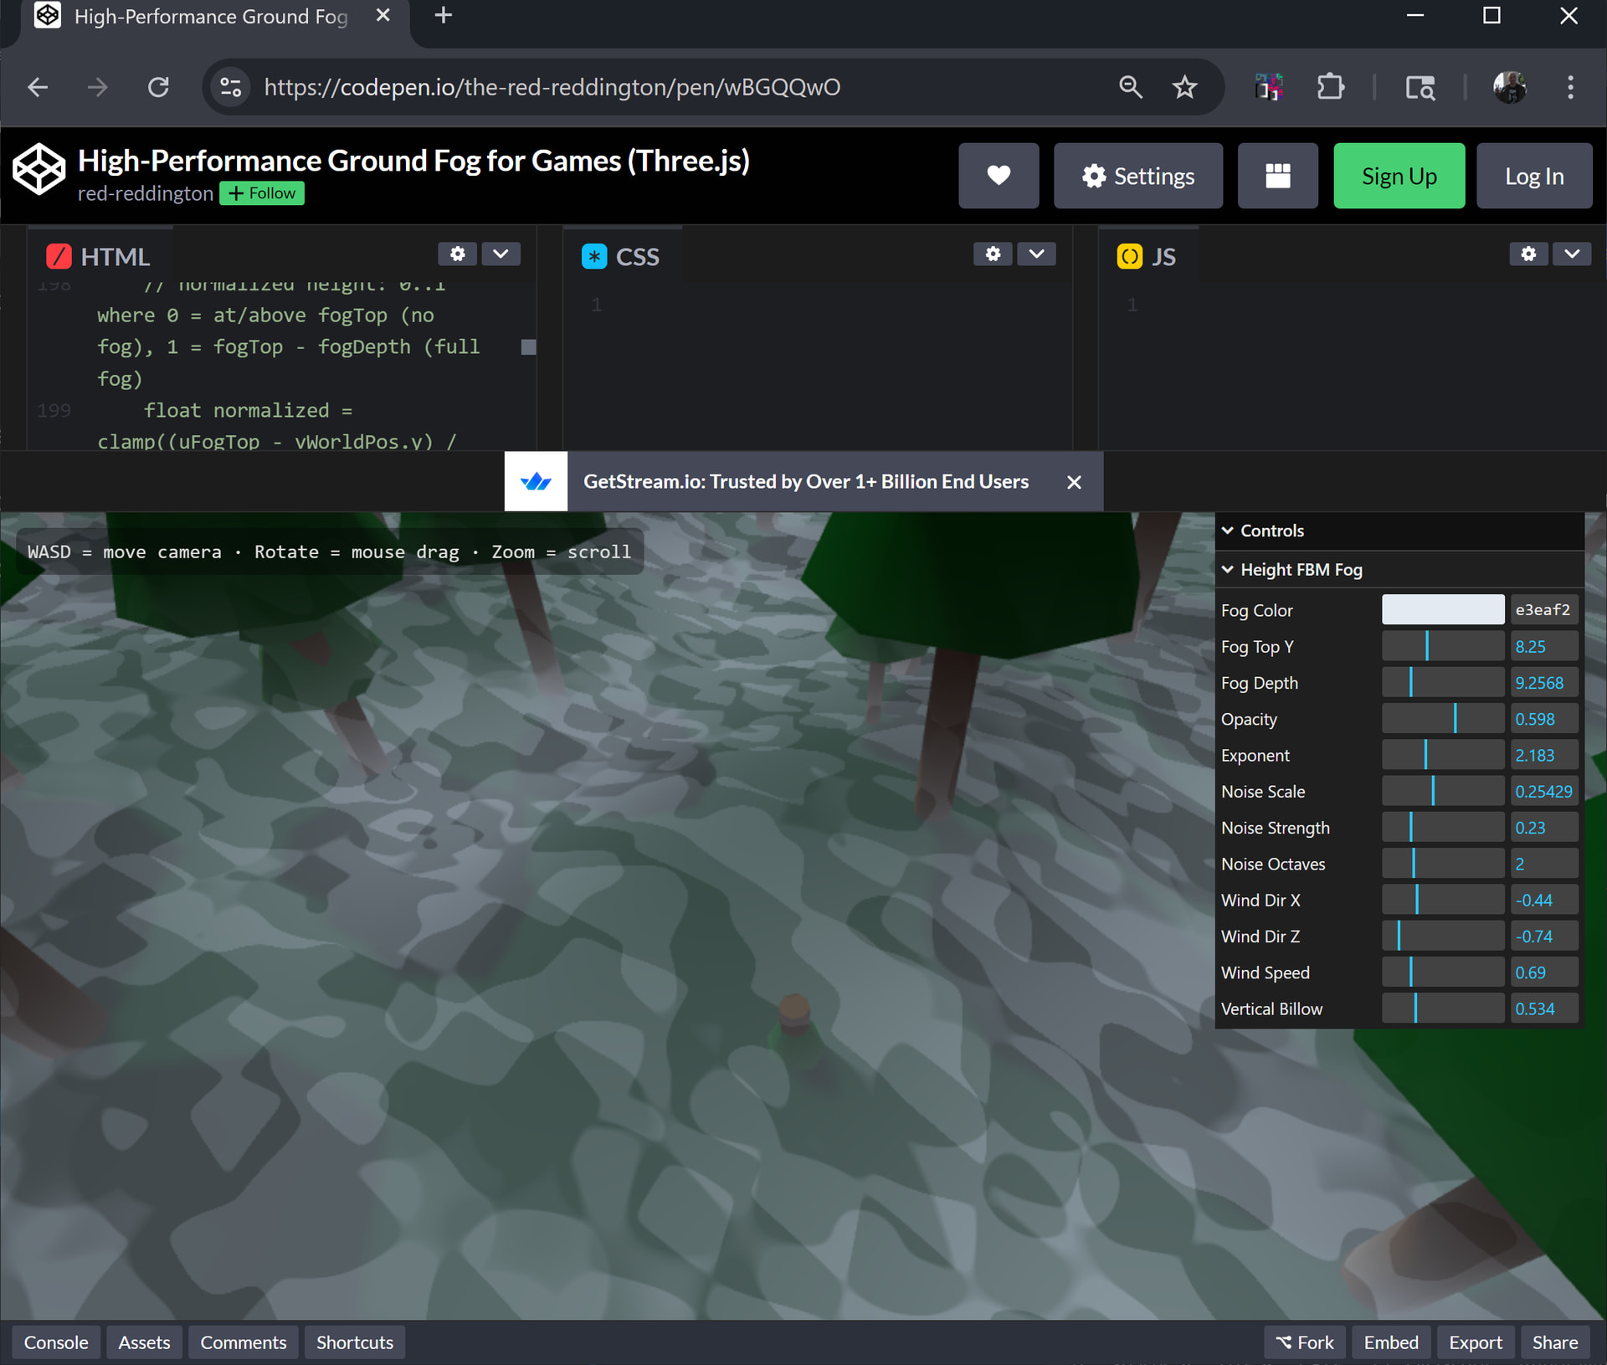
Task: Click the heart icon to love the pen
Action: pyautogui.click(x=998, y=176)
